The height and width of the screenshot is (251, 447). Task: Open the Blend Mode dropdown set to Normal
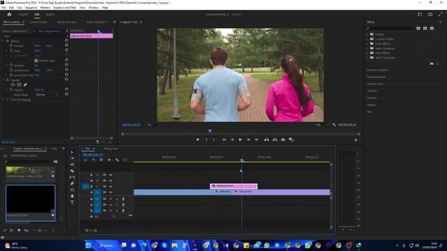[47, 95]
